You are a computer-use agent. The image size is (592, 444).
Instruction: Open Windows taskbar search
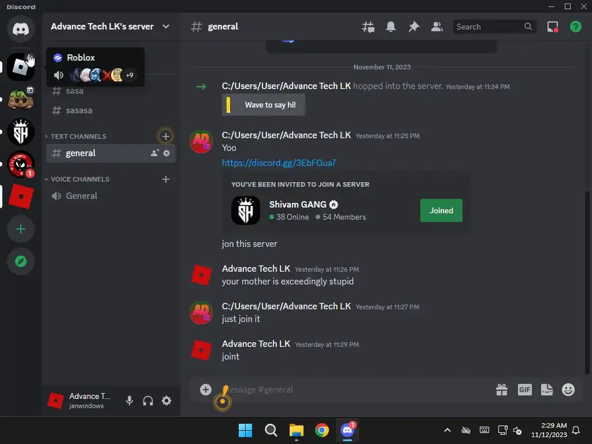[271, 430]
